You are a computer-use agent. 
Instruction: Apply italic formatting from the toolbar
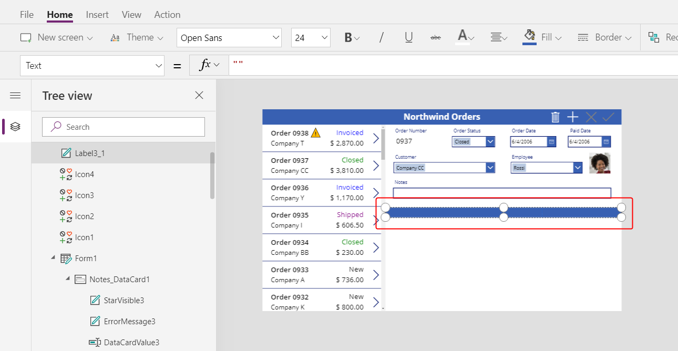point(382,37)
